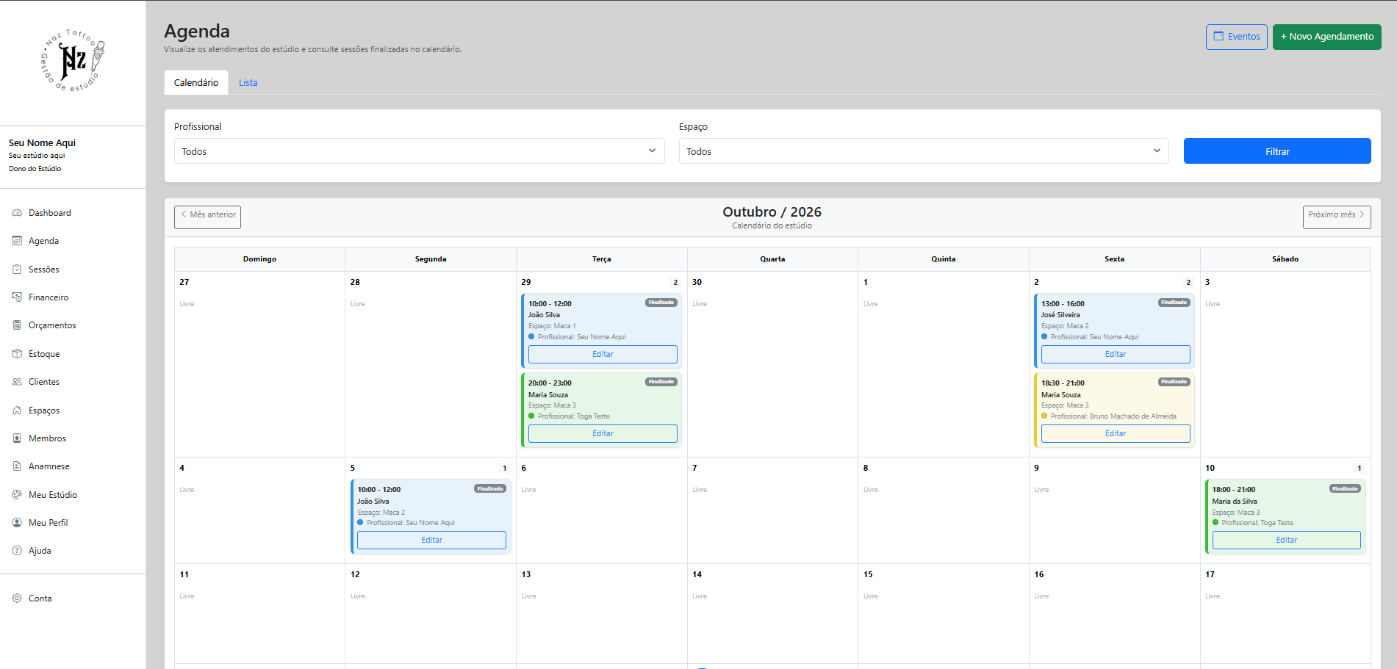Click 'Espaço: Maca 3' on Maria da Silva card
Image resolution: width=1397 pixels, height=669 pixels.
point(1236,513)
